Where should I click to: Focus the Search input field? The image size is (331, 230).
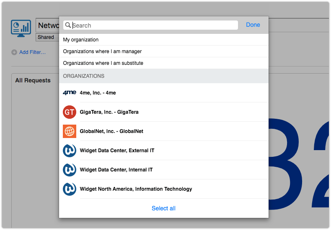[150, 25]
